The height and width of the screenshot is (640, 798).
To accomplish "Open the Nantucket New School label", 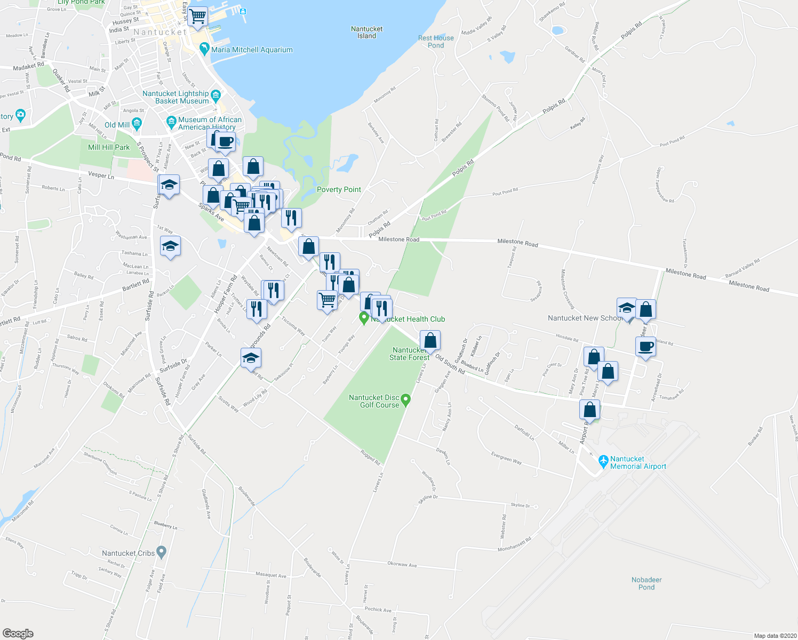I will pos(585,318).
